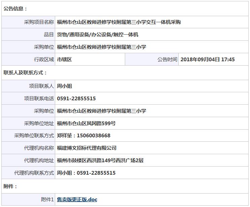Click the 项目联系人 label cell
250x207 pixels.
28,86
